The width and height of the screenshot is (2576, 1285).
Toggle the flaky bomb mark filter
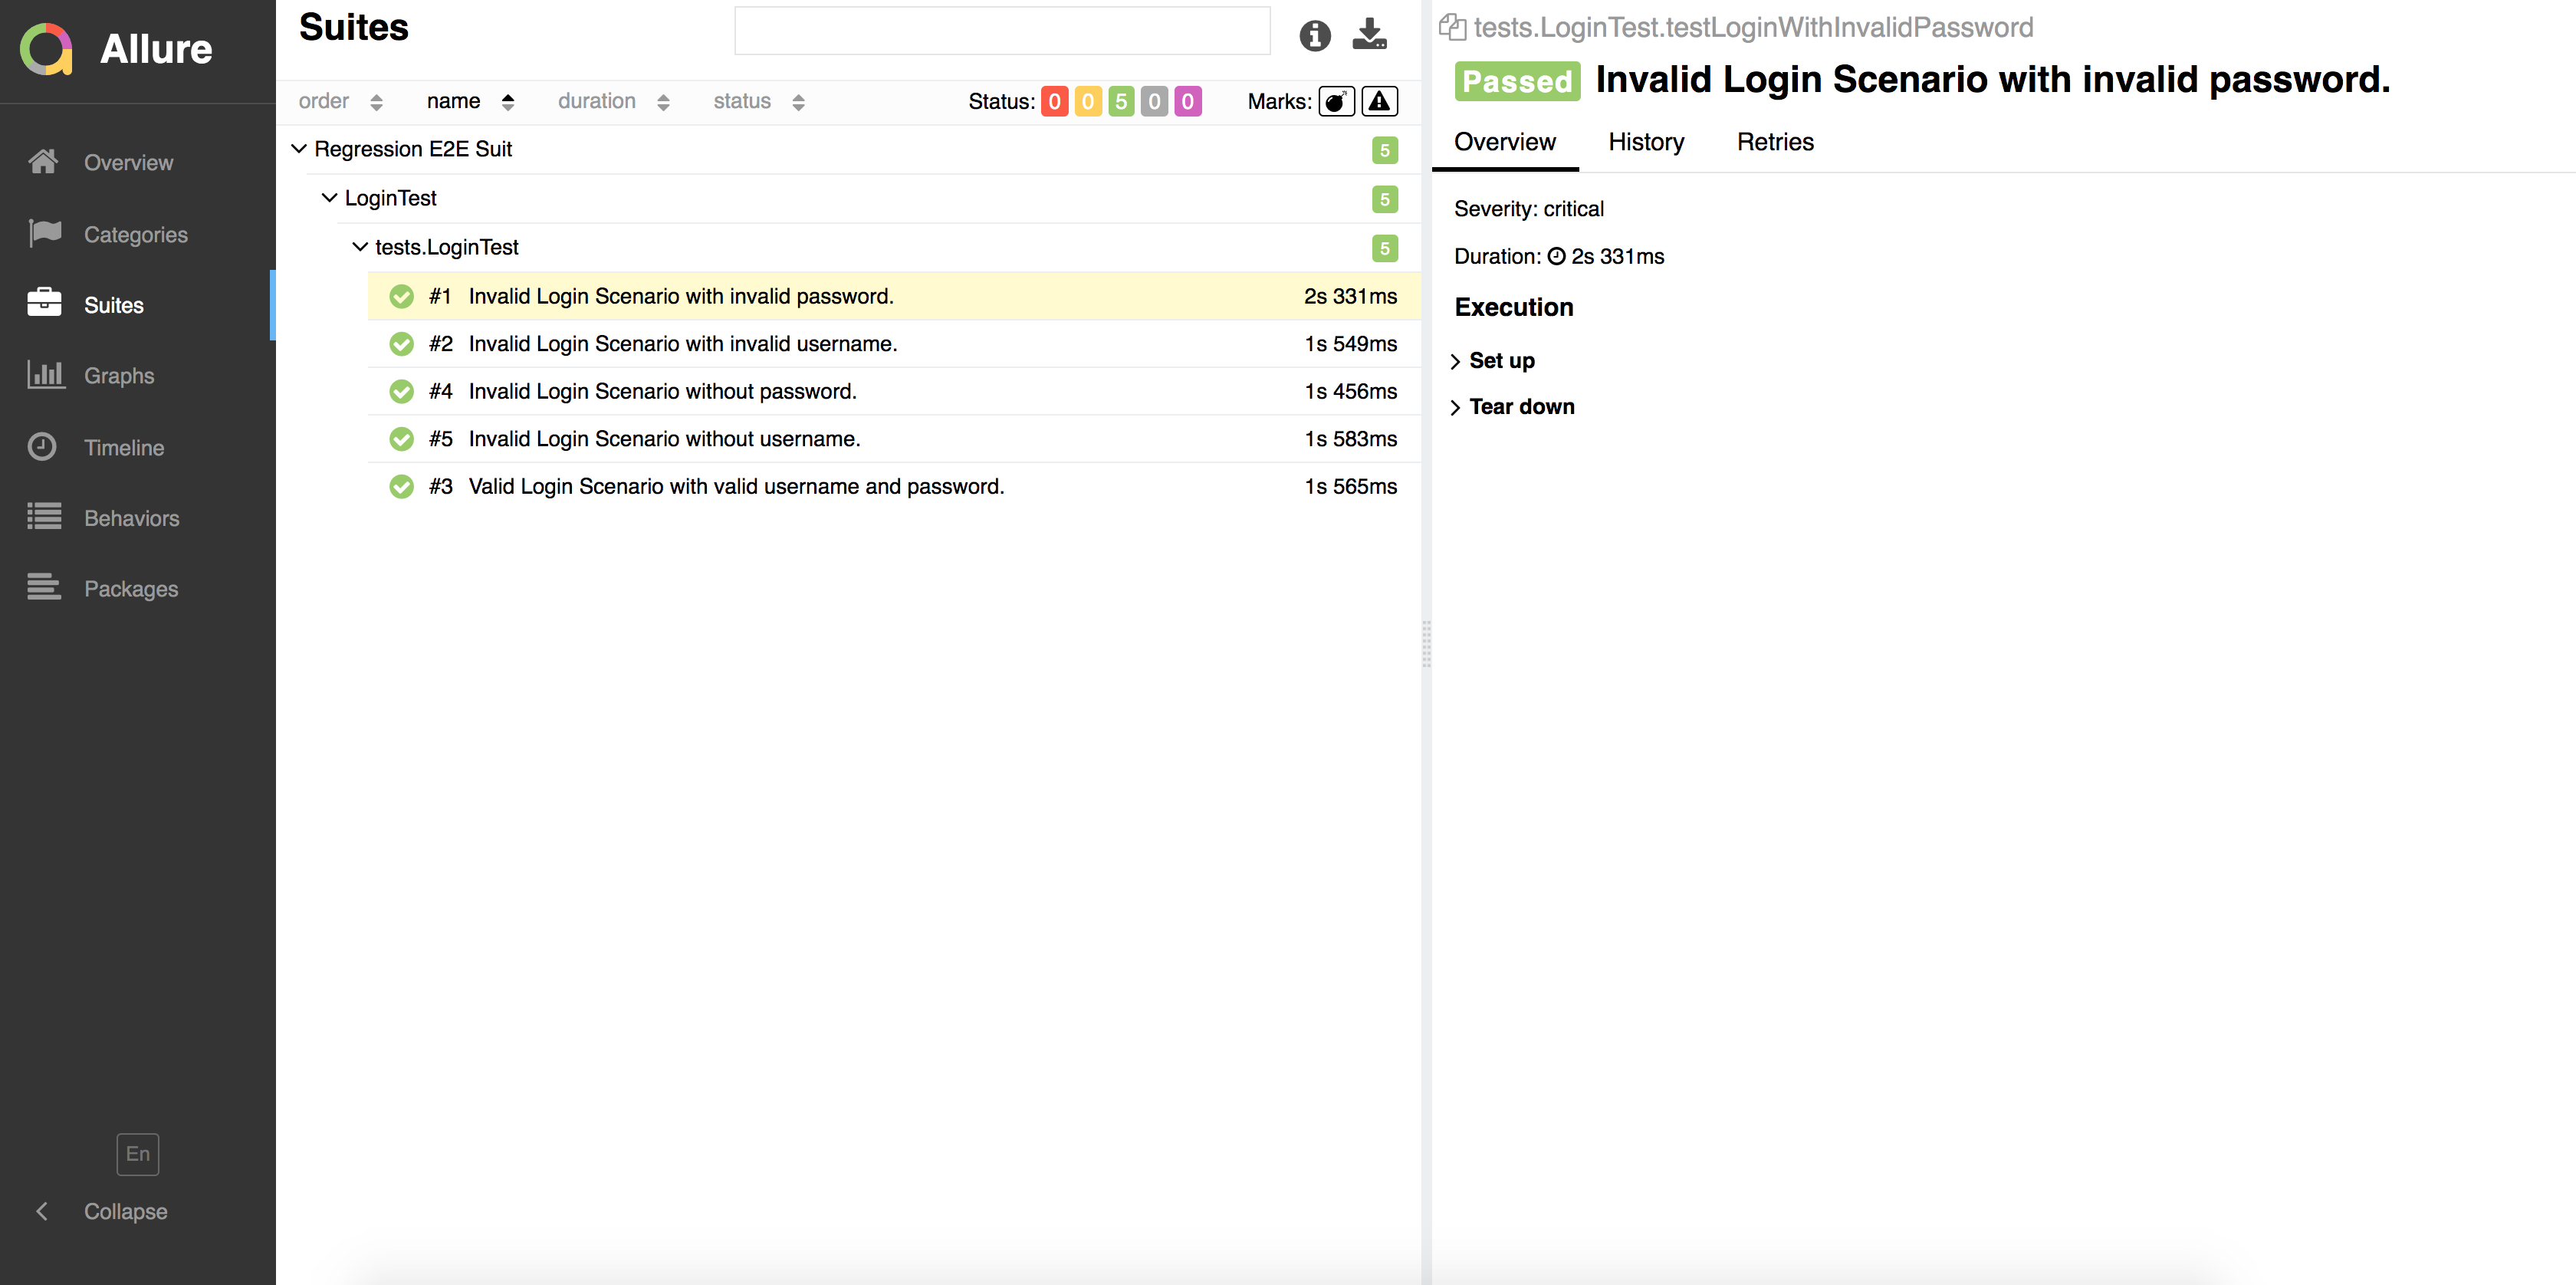click(1336, 102)
